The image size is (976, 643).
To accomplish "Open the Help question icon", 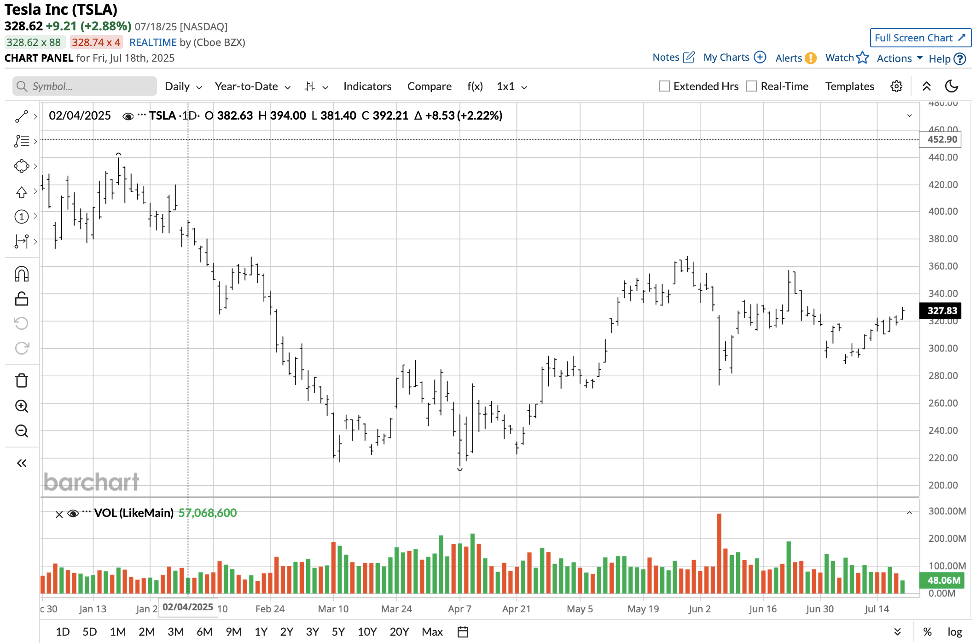I will [959, 58].
